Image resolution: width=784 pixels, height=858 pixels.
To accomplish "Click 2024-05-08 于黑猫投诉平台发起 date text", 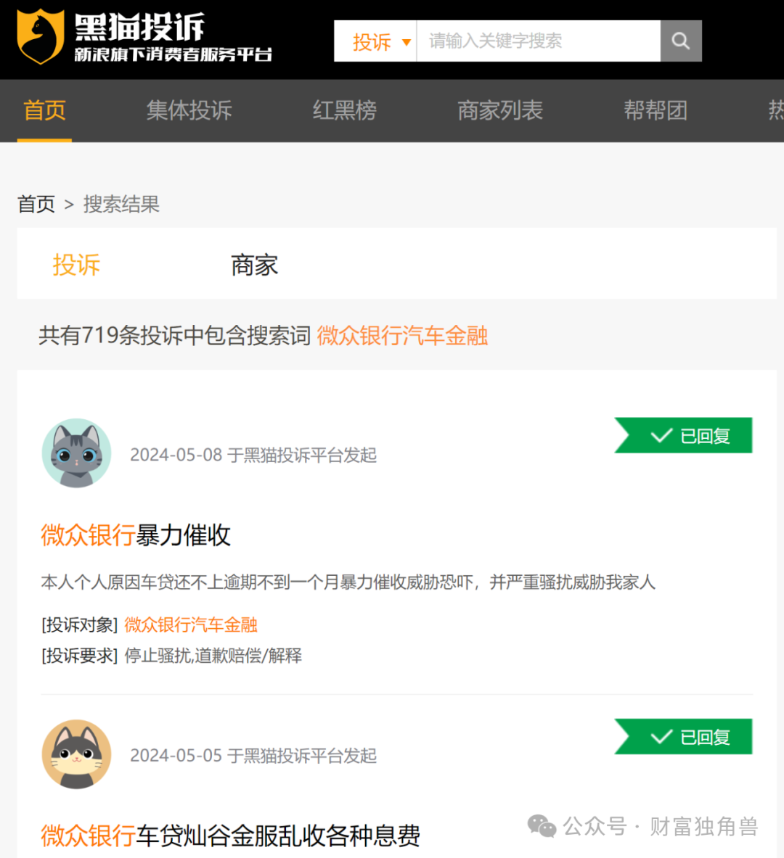I will tap(253, 455).
